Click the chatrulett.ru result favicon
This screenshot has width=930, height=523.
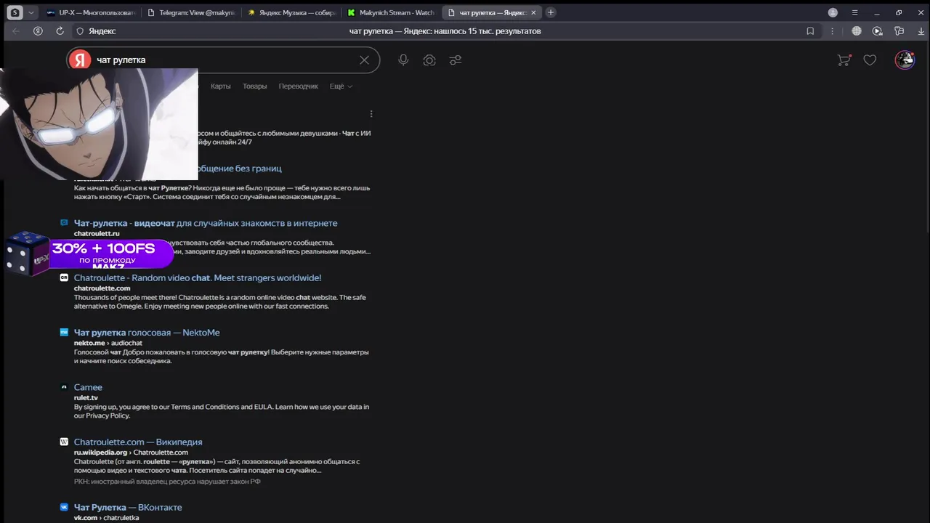pos(64,223)
